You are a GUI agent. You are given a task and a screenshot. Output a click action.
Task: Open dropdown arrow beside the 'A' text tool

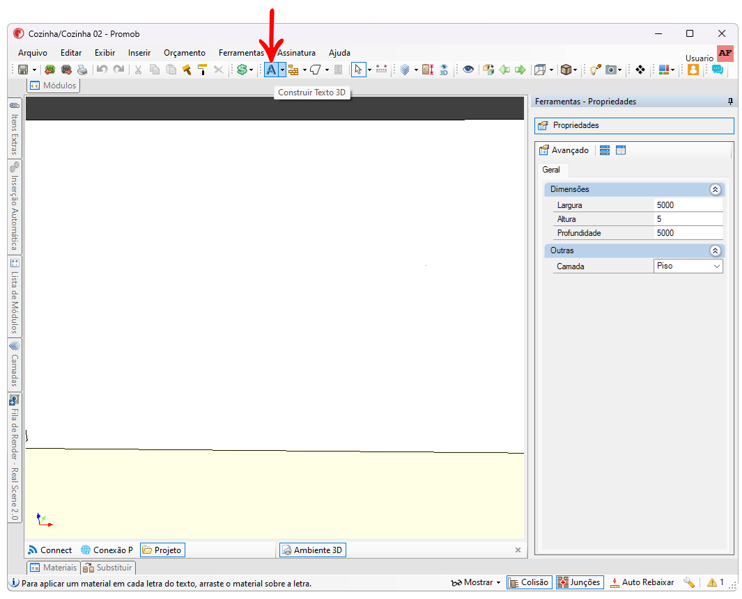282,70
